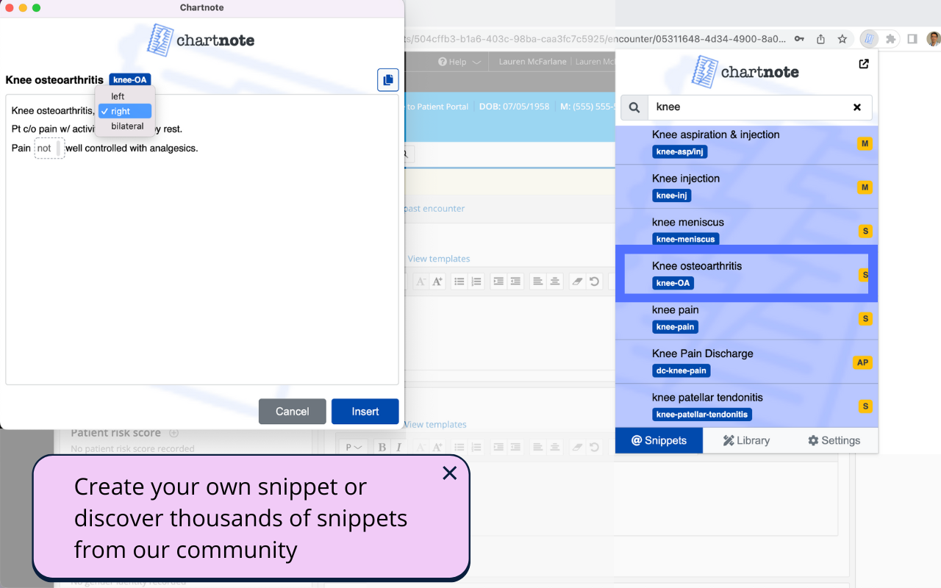Align text left in first editor toolbar
The width and height of the screenshot is (941, 588).
point(538,282)
